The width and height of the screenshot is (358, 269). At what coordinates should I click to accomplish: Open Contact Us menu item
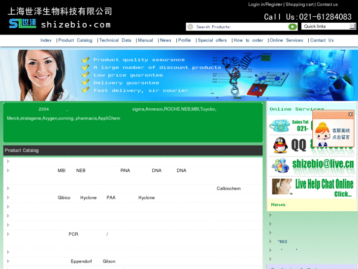[322, 40]
